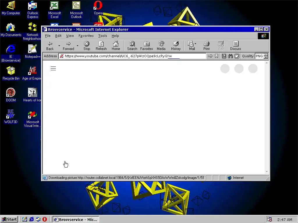298x223 pixels.
Task: Select Age of Empires desktop shortcut
Action: pyautogui.click(x=32, y=73)
